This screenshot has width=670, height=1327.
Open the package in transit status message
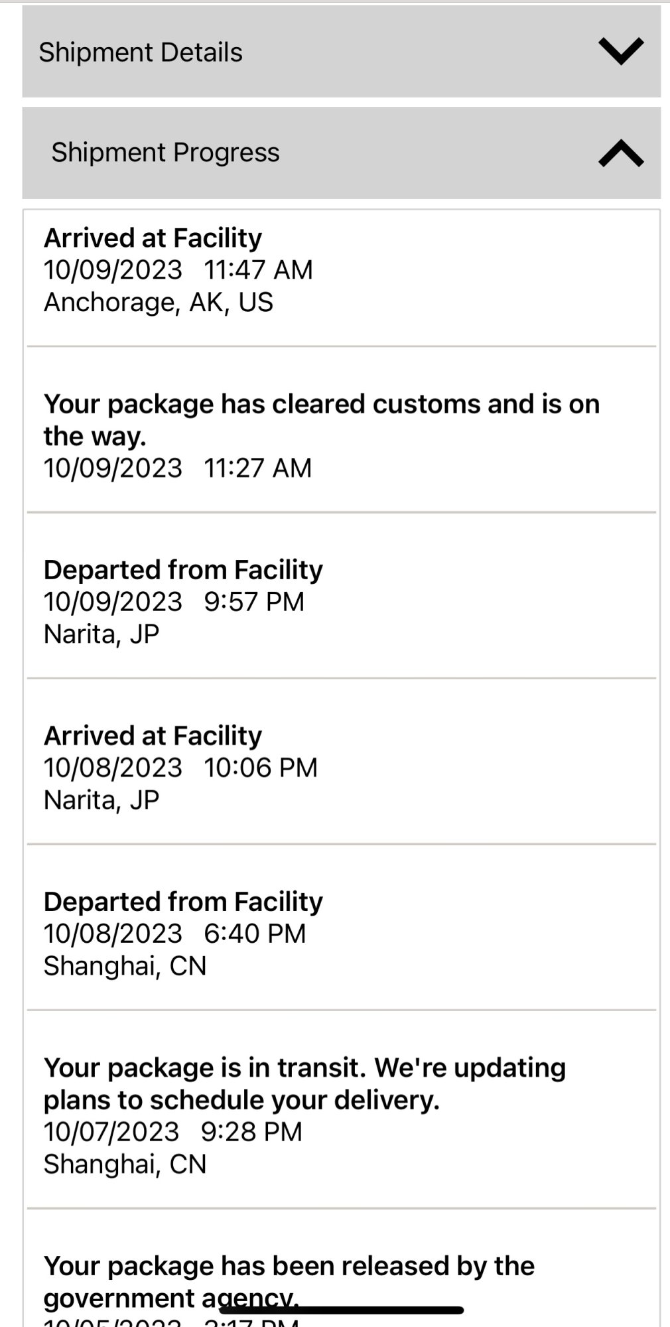[304, 1083]
